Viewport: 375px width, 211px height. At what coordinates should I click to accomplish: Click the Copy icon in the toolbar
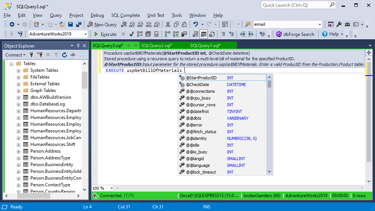click(x=176, y=24)
